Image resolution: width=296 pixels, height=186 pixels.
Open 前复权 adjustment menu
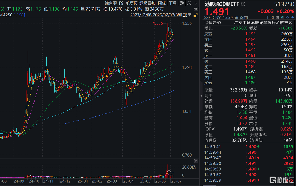pyautogui.click(x=131, y=3)
